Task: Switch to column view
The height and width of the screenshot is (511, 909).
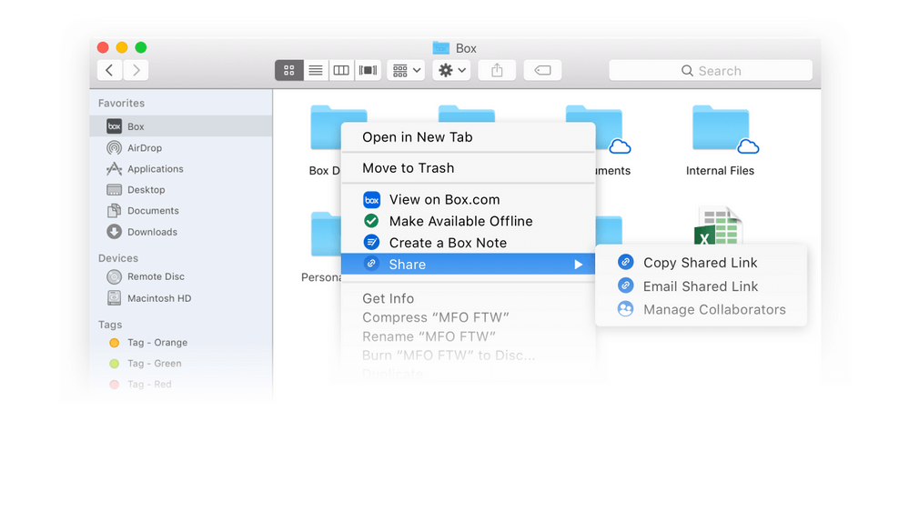Action: point(341,70)
